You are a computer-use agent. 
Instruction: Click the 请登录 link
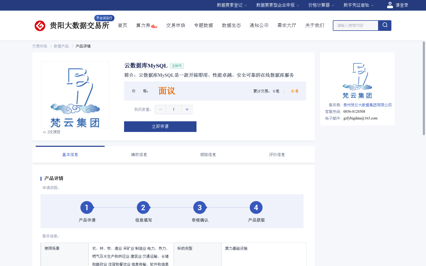(x=402, y=5)
